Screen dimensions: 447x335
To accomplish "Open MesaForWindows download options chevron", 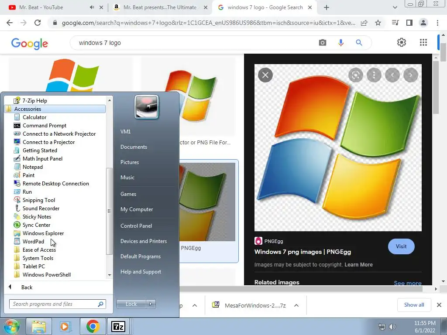I will [296, 305].
